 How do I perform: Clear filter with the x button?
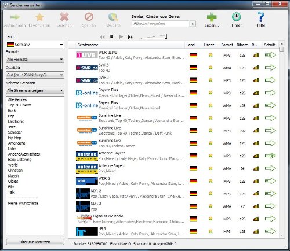click(193, 24)
